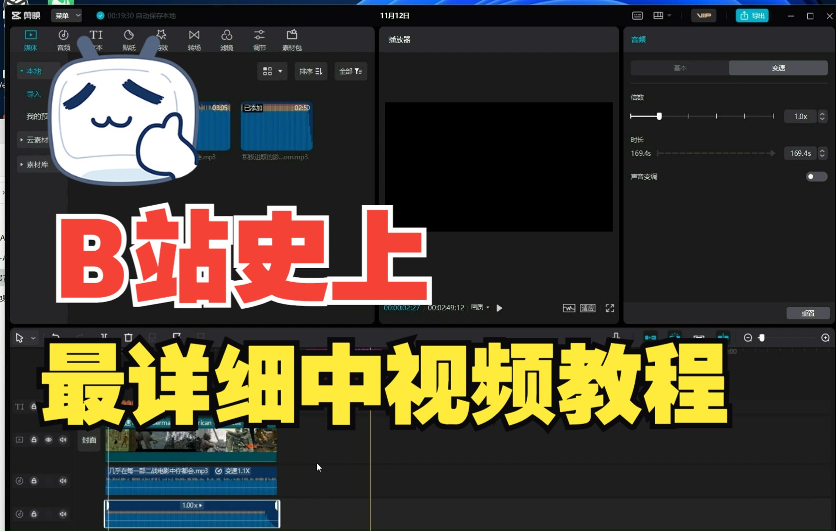The height and width of the screenshot is (531, 836).
Task: Click the 169.4s duration input field
Action: click(x=800, y=153)
